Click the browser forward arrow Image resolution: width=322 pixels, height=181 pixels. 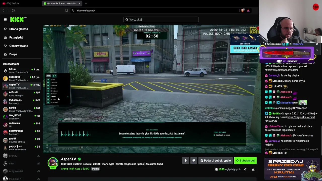click(8, 11)
